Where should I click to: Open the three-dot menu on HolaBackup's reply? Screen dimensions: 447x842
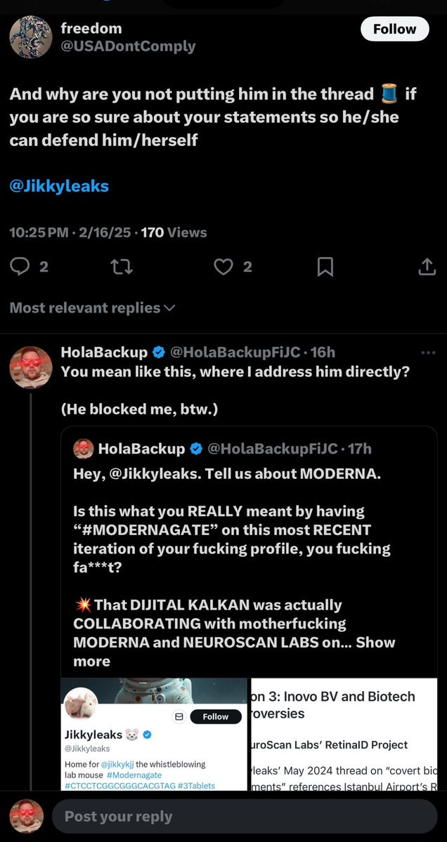click(x=428, y=352)
